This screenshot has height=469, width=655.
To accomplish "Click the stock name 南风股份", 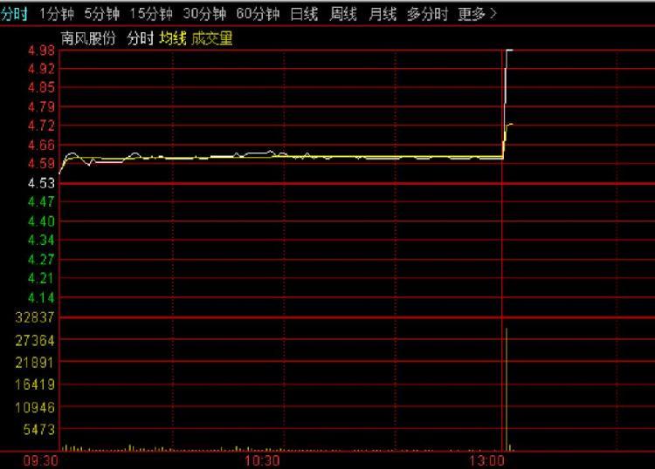I will pos(87,38).
